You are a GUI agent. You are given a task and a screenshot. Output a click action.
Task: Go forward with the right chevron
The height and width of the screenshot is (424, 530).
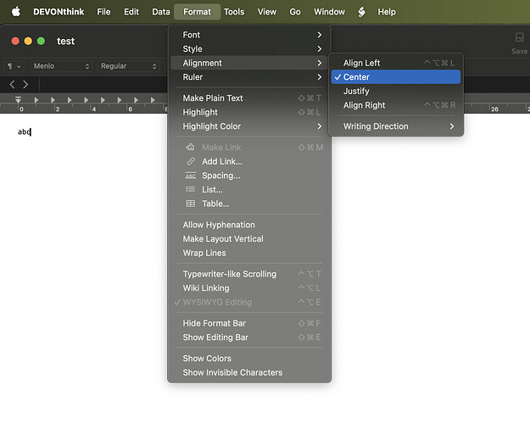(x=25, y=84)
